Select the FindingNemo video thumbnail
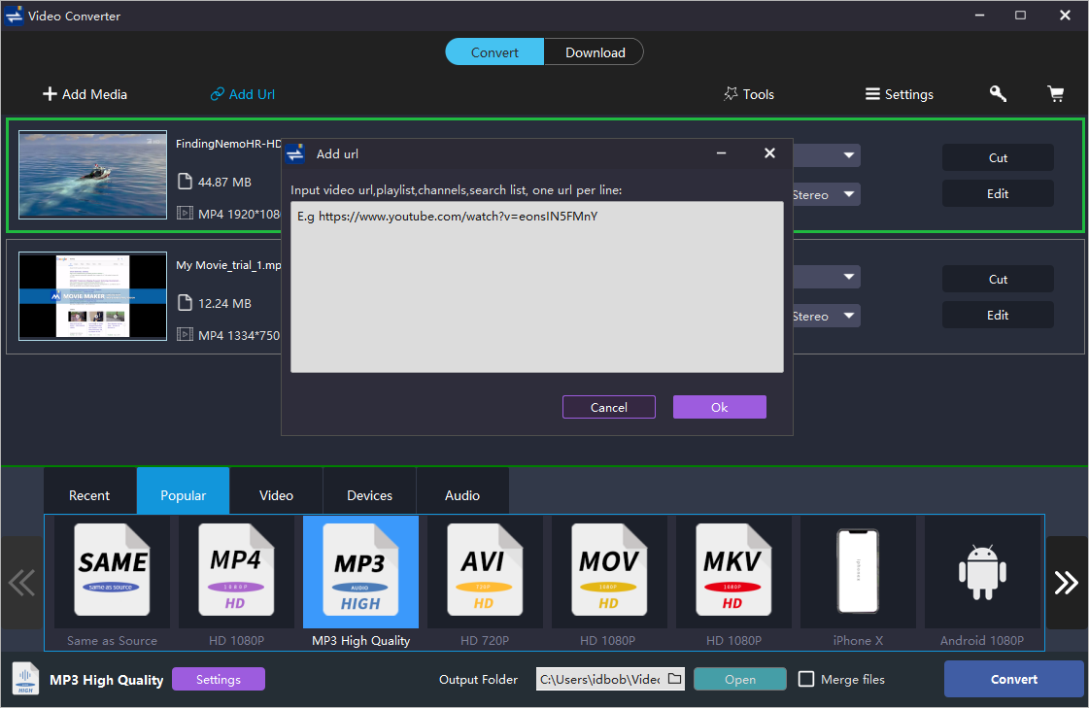 coord(92,174)
